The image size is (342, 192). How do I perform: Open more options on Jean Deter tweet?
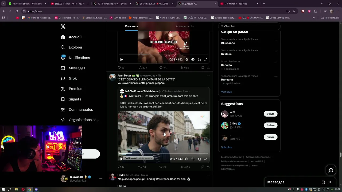pos(208,76)
